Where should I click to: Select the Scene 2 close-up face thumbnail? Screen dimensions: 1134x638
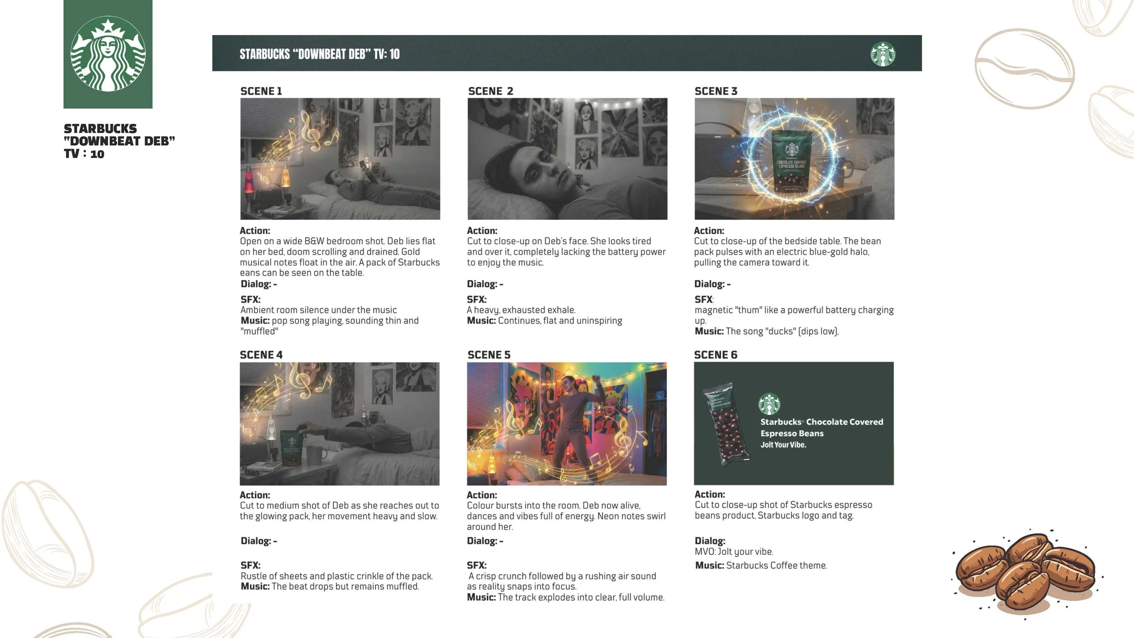[x=567, y=159]
